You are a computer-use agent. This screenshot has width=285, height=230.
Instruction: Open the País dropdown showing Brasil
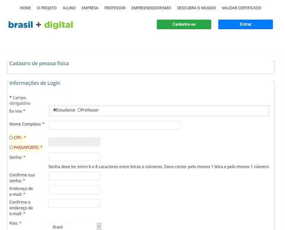point(75,227)
